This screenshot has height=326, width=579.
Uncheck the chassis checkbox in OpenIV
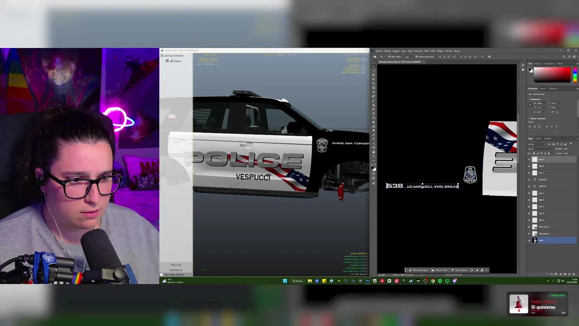point(171,61)
